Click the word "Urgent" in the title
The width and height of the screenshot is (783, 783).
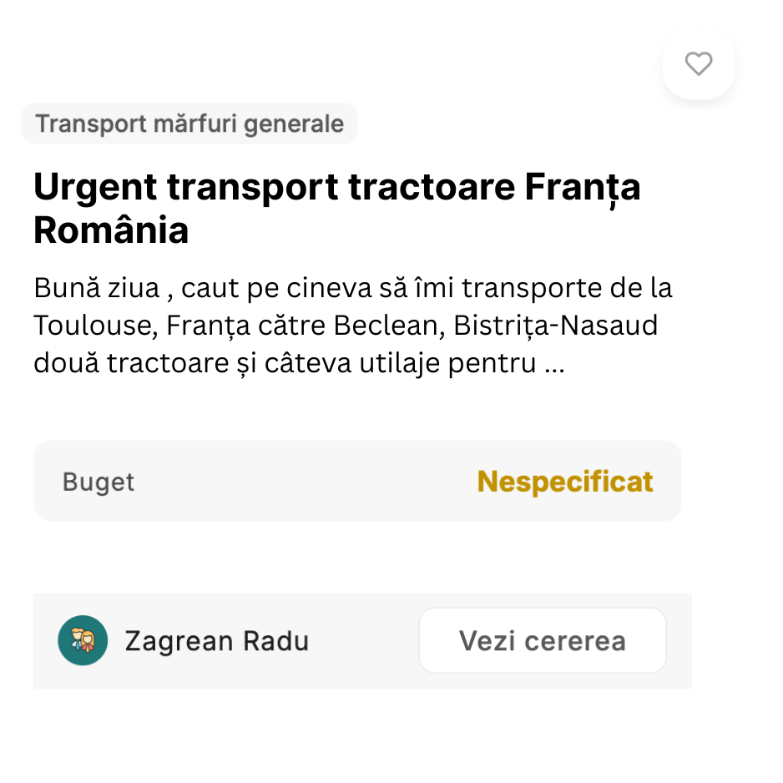pos(95,187)
